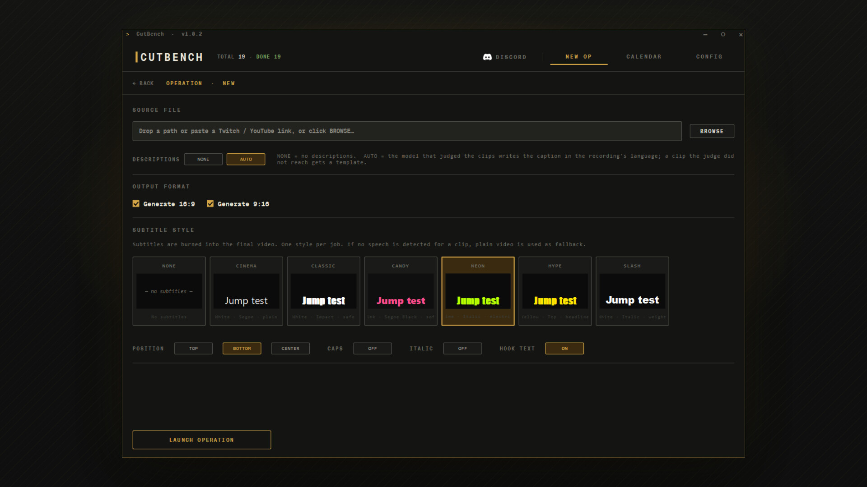Image resolution: width=867 pixels, height=487 pixels.
Task: Click the CUTBENCH logo
Action: [x=169, y=57]
